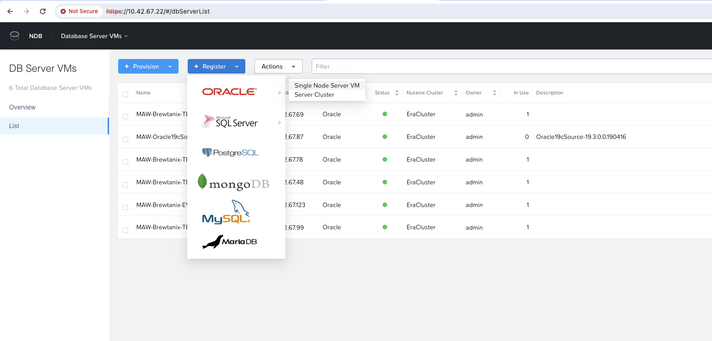Expand Oracle submenu chevron

(279, 93)
